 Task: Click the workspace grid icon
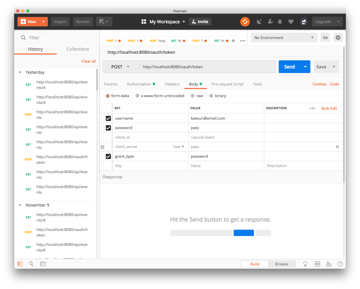(x=144, y=22)
